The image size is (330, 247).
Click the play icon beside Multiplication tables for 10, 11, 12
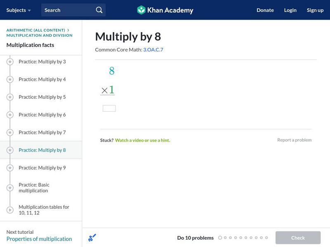pyautogui.click(x=9, y=210)
